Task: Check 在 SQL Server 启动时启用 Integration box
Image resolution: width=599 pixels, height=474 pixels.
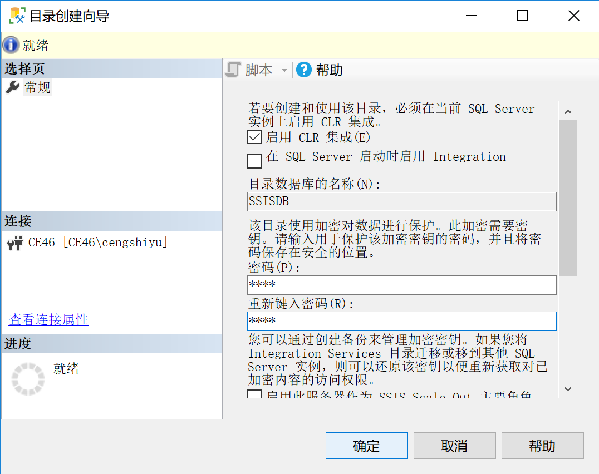Action: pos(254,161)
